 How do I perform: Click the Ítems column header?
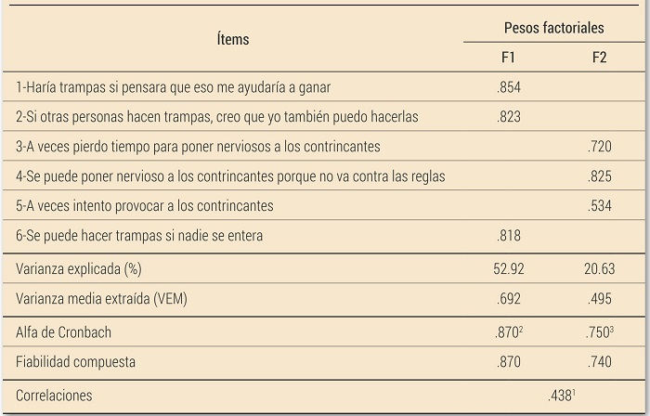tap(232, 40)
